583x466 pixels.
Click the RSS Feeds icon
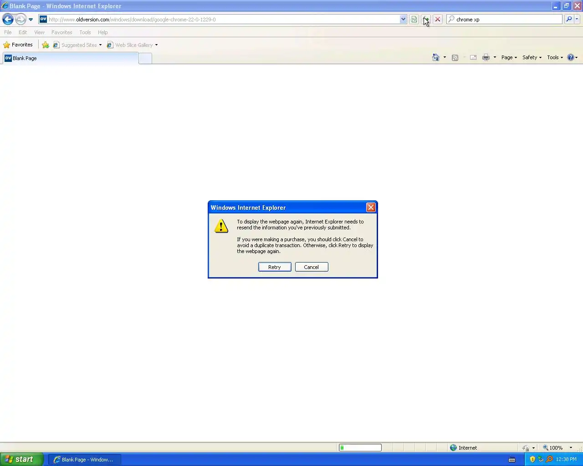point(455,57)
